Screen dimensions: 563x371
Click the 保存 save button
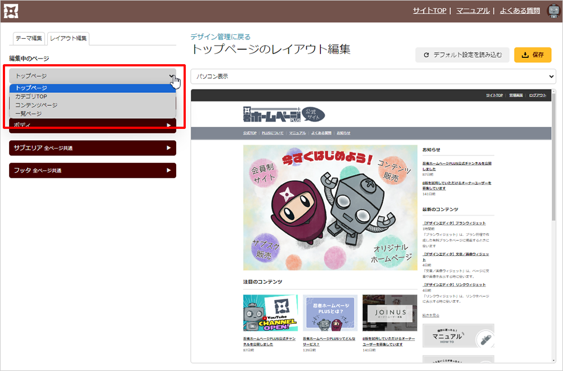click(532, 55)
